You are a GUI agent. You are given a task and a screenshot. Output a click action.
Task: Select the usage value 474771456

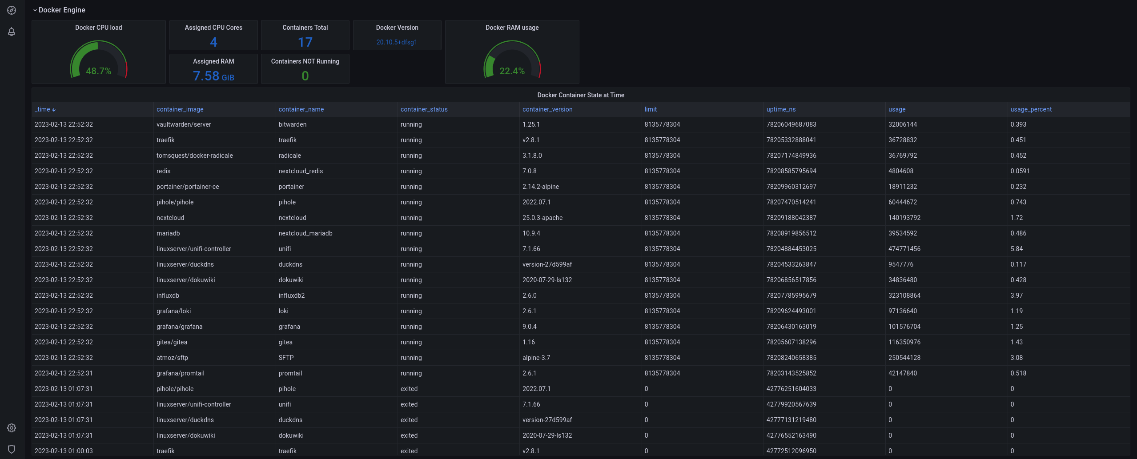(946, 249)
